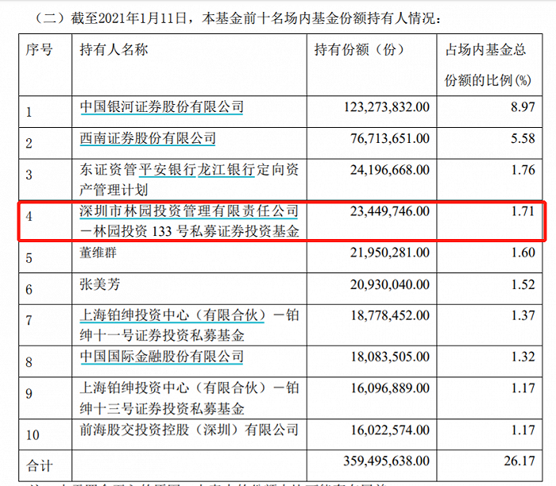Viewport: 556px width, 486px height.
Task: Select share value 76,713,651.00
Action: (390, 139)
